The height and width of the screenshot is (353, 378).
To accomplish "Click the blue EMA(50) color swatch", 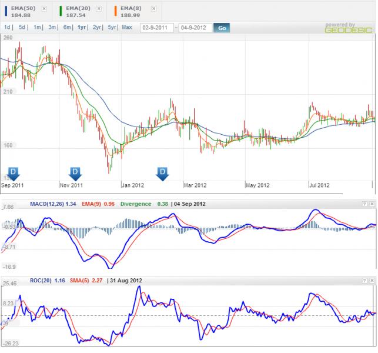I will 6,11.
